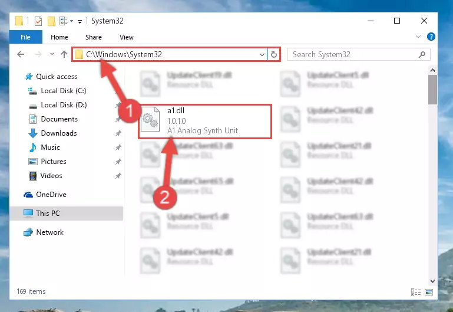Click the pin icon beside Music
The image size is (453, 312).
[118, 147]
